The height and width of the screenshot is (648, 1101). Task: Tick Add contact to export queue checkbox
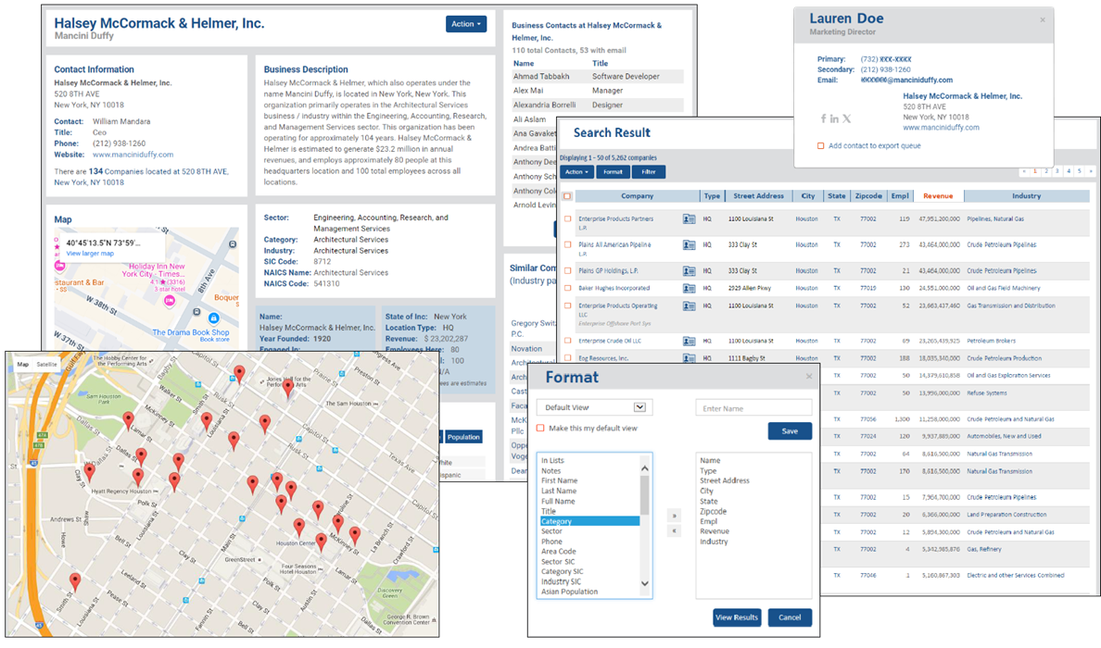pyautogui.click(x=820, y=146)
